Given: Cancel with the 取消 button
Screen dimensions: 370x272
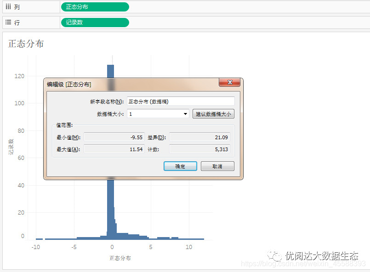Looking at the screenshot, I should (x=217, y=166).
